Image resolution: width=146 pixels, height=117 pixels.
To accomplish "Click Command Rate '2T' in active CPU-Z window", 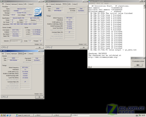I will click(25, 82).
